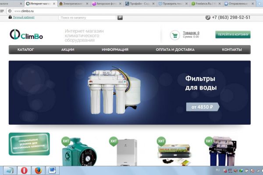Focus the Поиск по каталогу search field
263x175 pixels.
[x=87, y=17]
